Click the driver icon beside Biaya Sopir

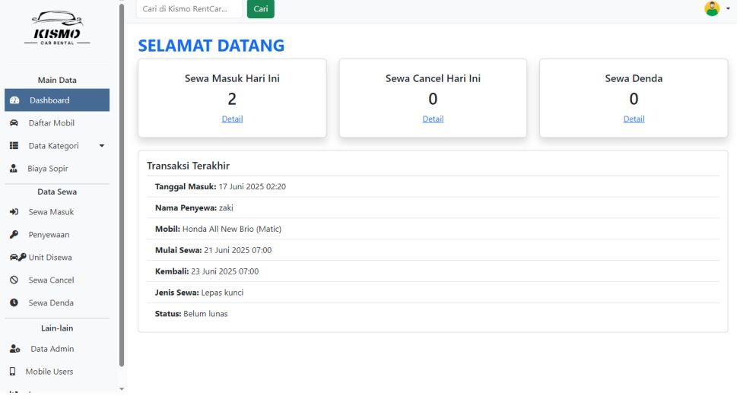click(14, 169)
